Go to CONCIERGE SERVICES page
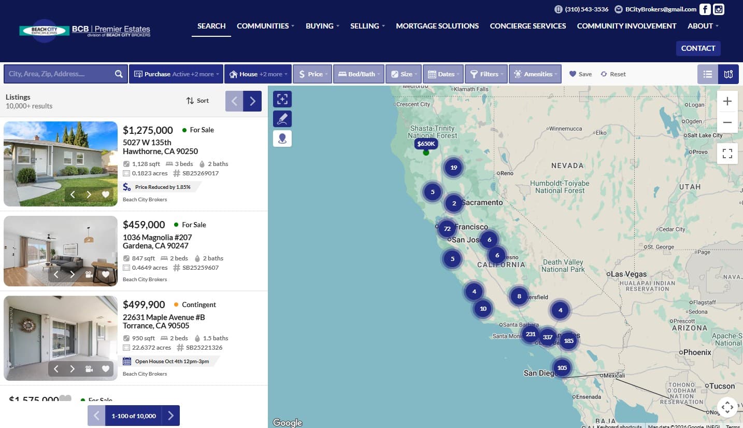This screenshot has width=743, height=428. click(x=527, y=26)
